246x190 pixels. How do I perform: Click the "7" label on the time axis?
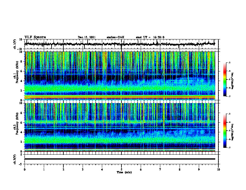pos(160,170)
